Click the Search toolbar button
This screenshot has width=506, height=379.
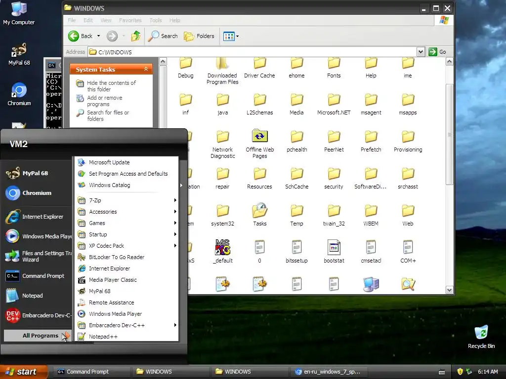(163, 36)
